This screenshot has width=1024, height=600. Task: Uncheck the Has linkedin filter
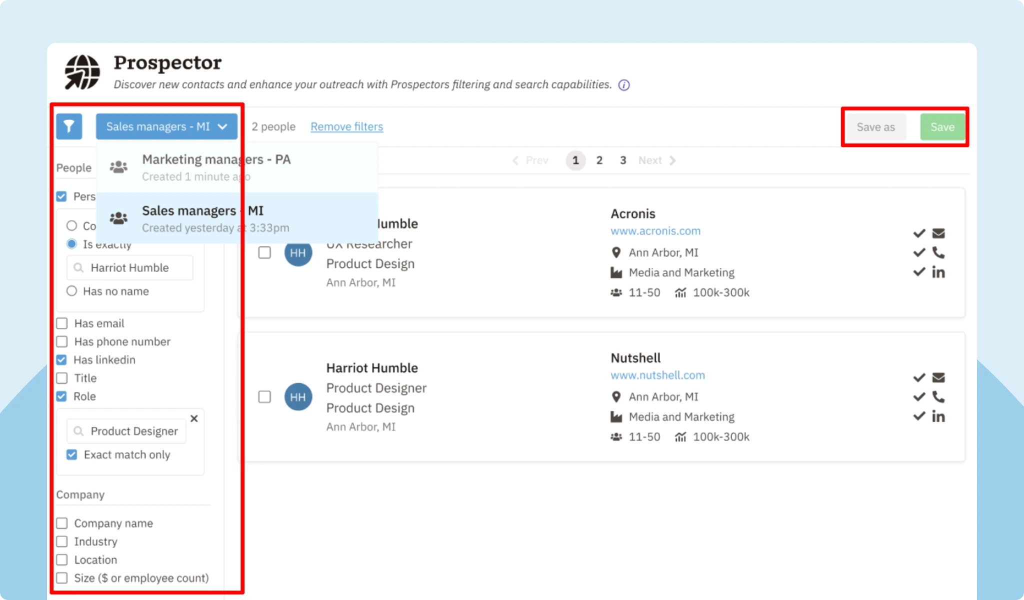62,359
